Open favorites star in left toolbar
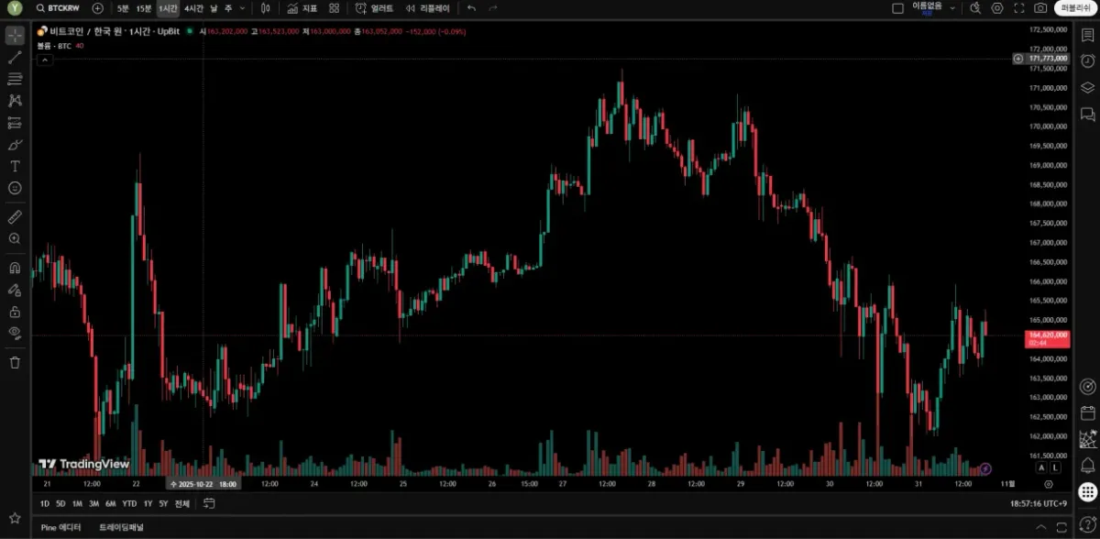This screenshot has width=1100, height=539. coord(15,518)
